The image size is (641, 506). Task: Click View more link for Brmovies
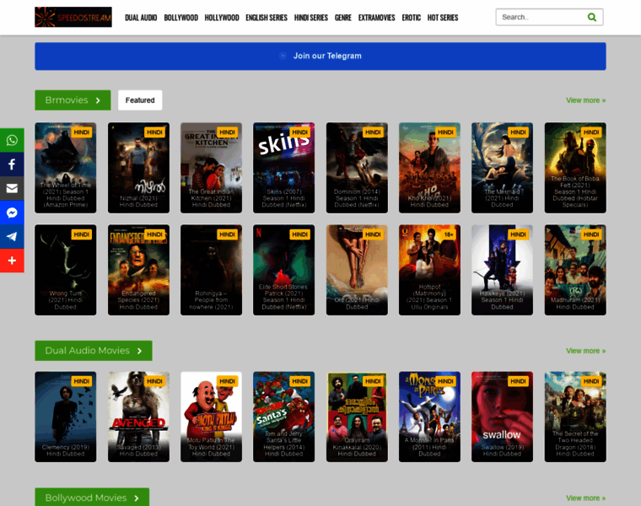(586, 100)
